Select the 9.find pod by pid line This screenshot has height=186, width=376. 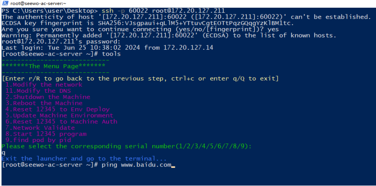38,140
